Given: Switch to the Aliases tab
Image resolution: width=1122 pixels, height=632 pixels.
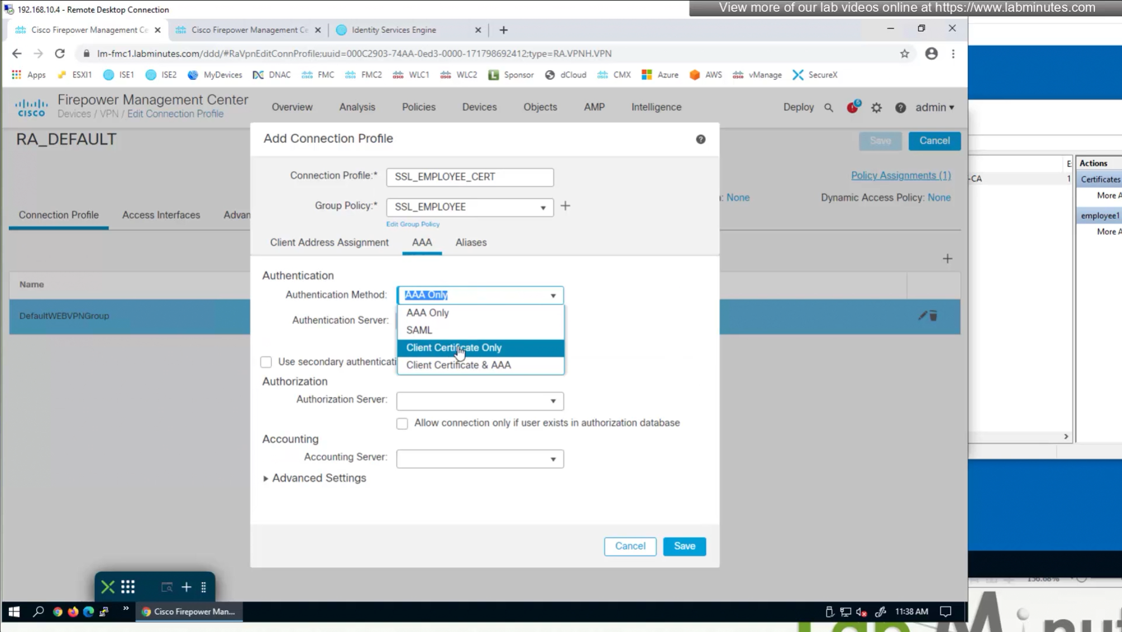Looking at the screenshot, I should click(471, 243).
